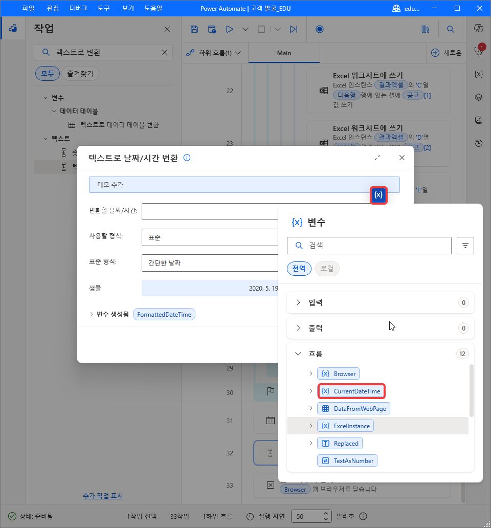The height and width of the screenshot is (528, 491).
Task: Open the Copilot icon in the right sidebar
Action: pos(479,28)
